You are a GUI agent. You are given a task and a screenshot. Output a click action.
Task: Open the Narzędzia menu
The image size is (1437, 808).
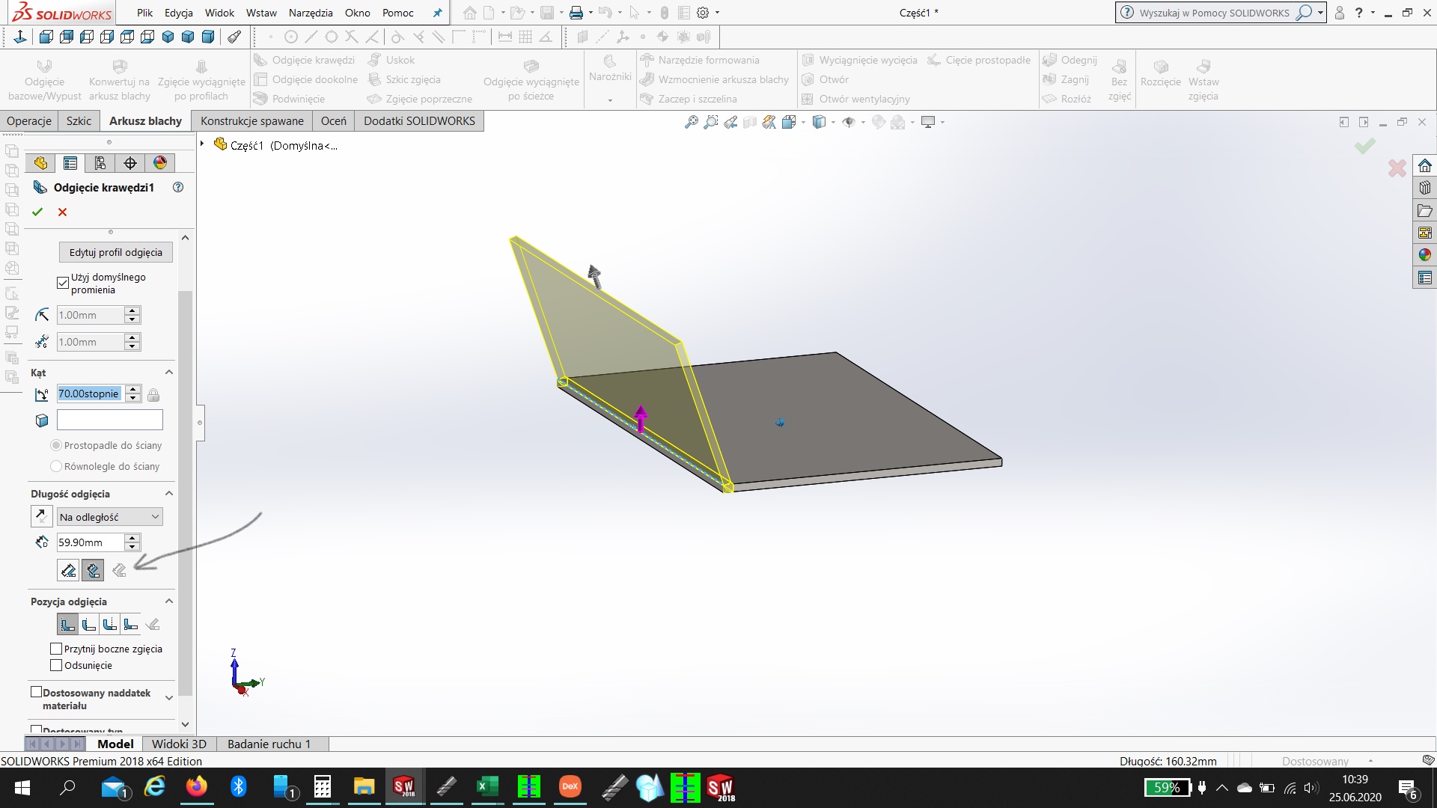(x=311, y=13)
